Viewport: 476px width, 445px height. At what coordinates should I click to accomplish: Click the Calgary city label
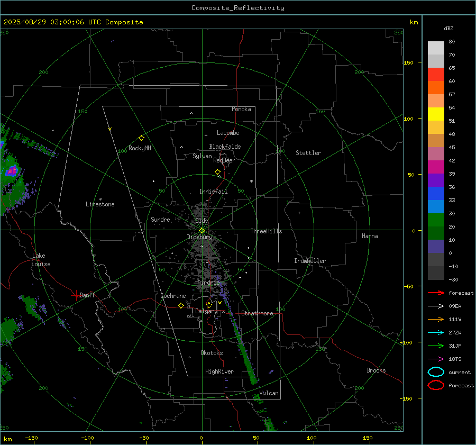[x=206, y=311]
